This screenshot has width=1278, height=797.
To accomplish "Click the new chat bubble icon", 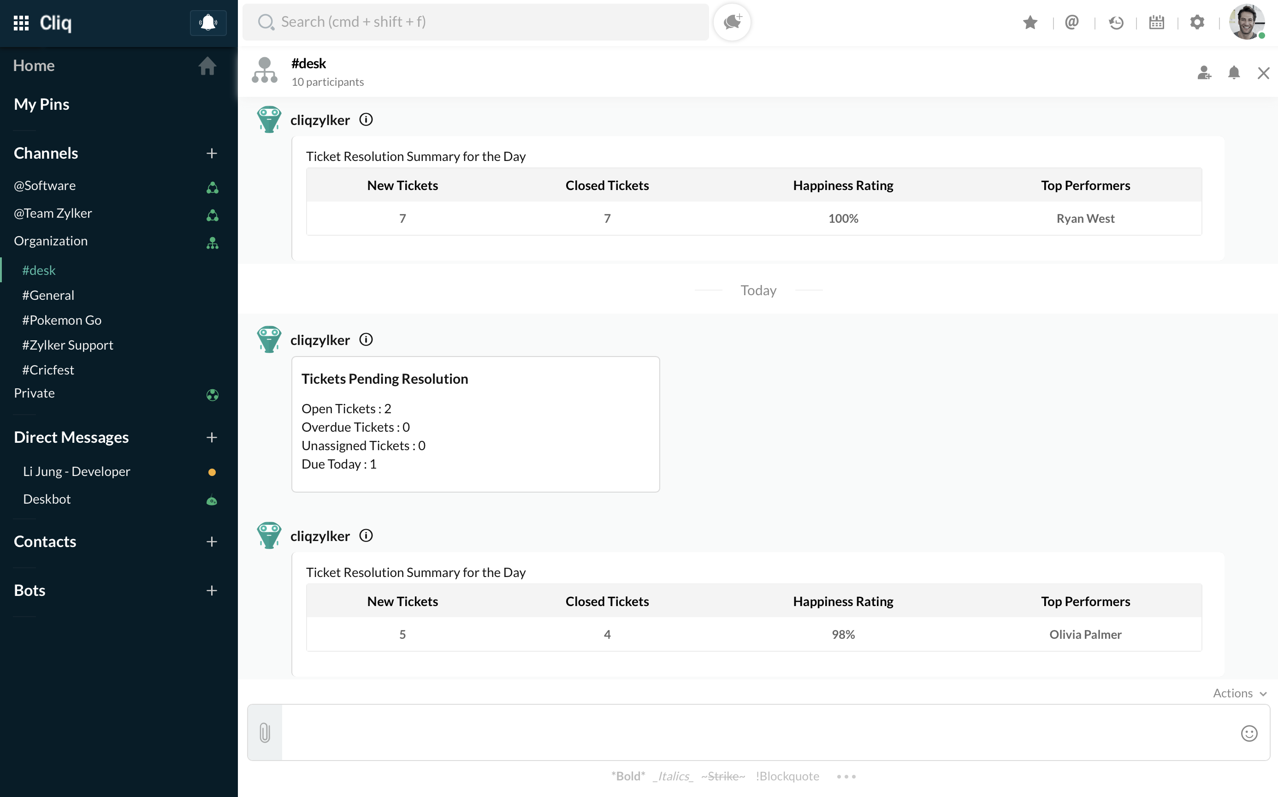I will pos(732,22).
